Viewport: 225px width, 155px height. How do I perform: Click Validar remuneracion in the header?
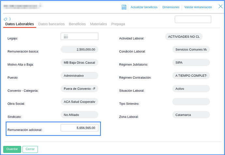(198, 7)
